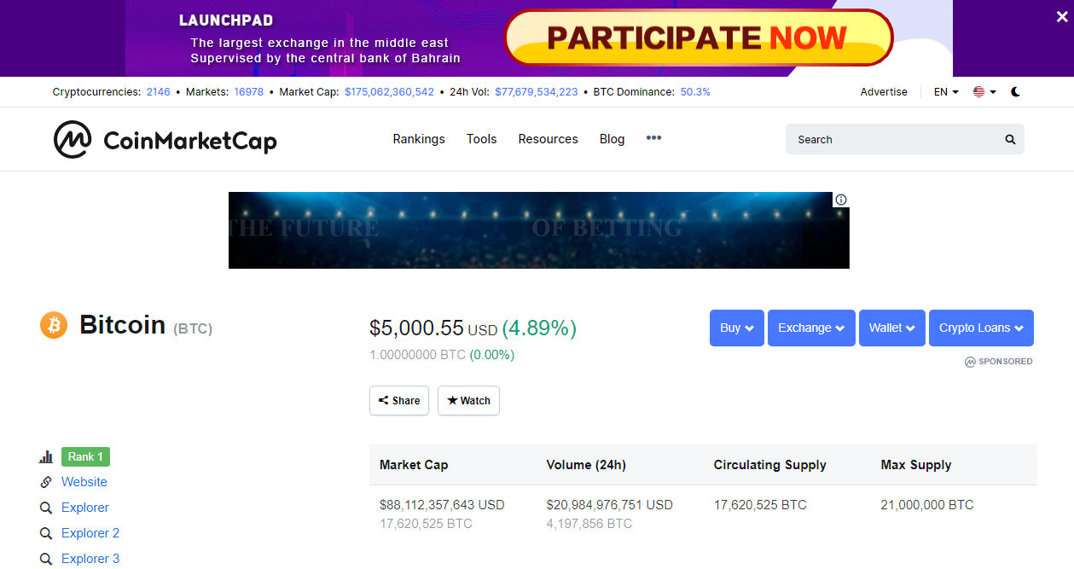The height and width of the screenshot is (569, 1074).
Task: Click the Share button
Action: coord(399,401)
